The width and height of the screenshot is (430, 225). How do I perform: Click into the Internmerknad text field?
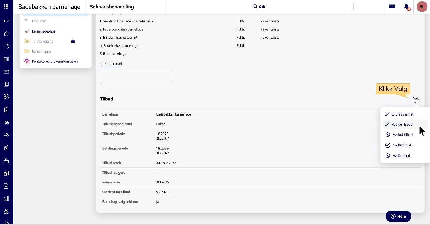(136, 77)
